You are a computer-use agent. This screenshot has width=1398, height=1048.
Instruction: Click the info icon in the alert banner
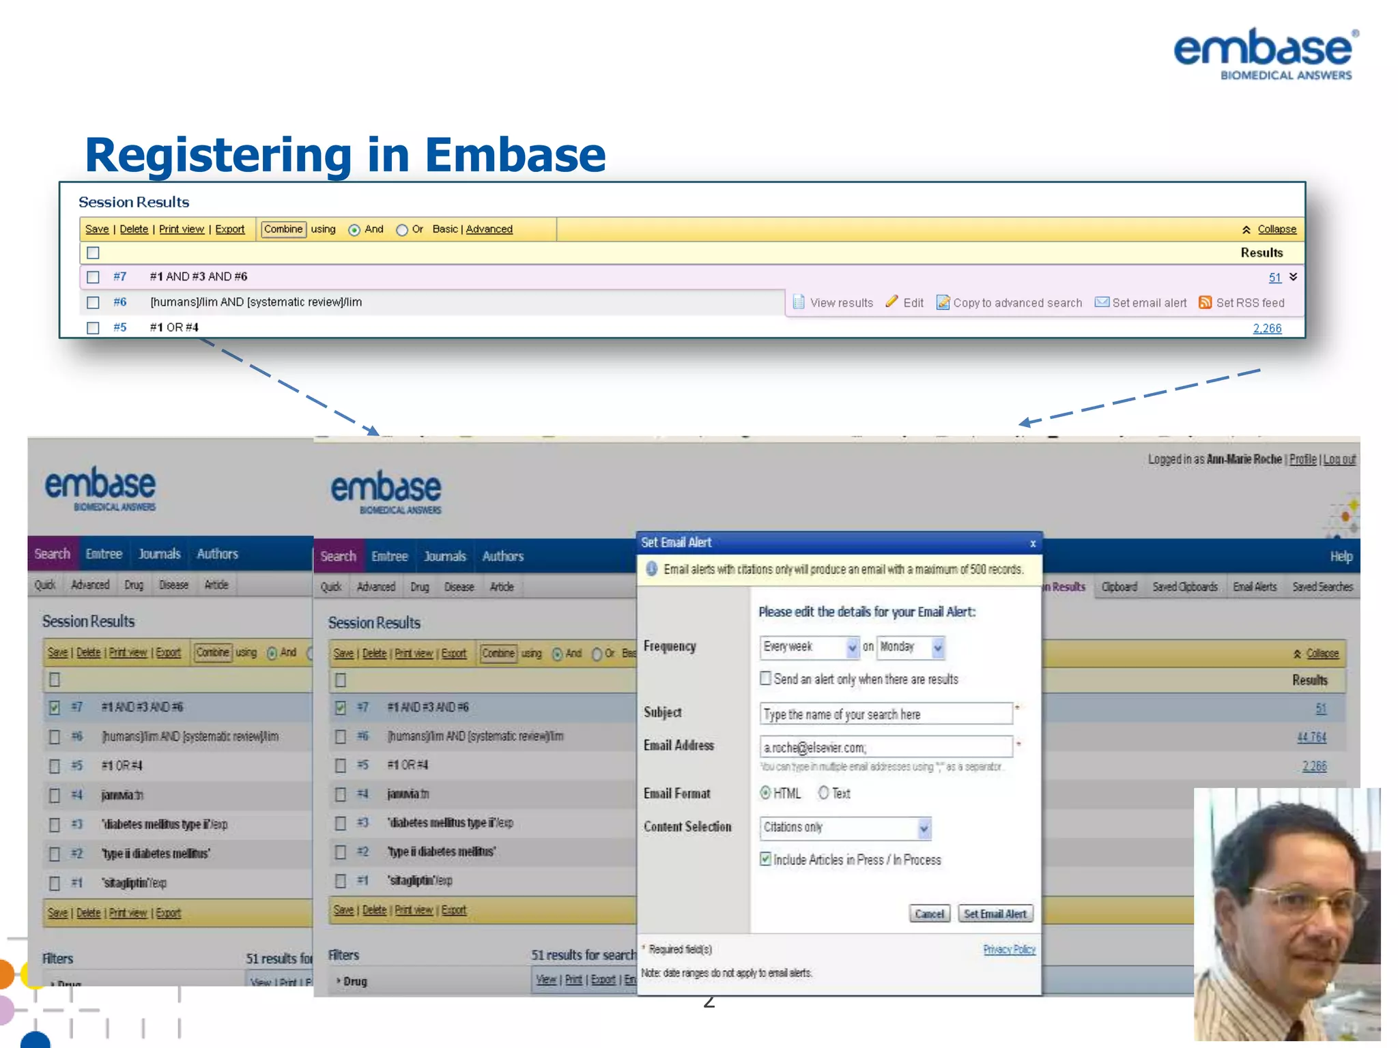pyautogui.click(x=652, y=569)
